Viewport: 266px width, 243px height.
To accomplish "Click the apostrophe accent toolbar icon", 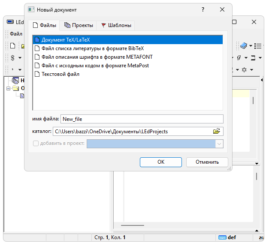I will click(x=12, y=69).
